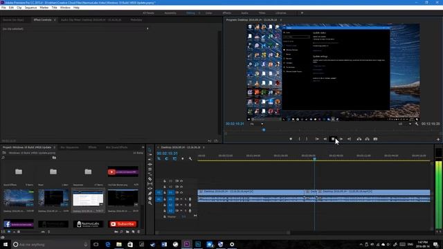Viewport: 443px width, 249px height.
Task: Click the project panel search field
Action: point(27,158)
